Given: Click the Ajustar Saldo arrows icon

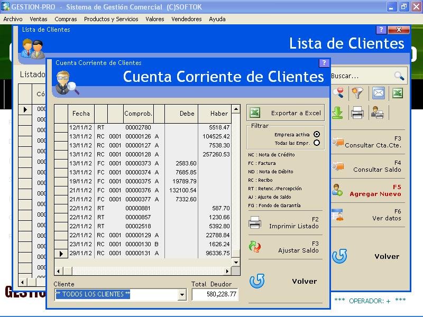Looking at the screenshot, I should point(255,247).
